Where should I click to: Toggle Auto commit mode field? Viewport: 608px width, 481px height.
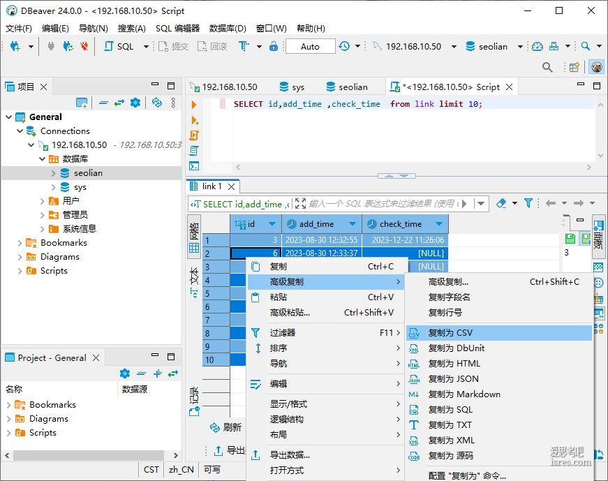click(310, 47)
